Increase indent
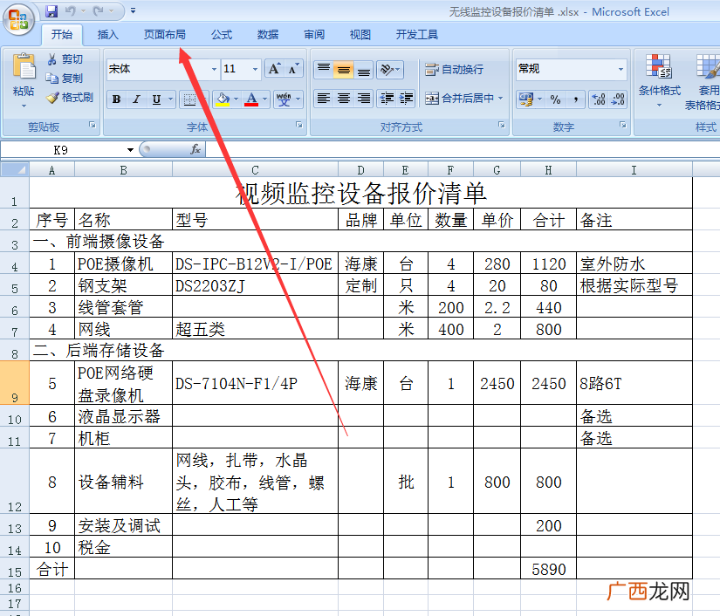The height and width of the screenshot is (616, 720). click(406, 99)
